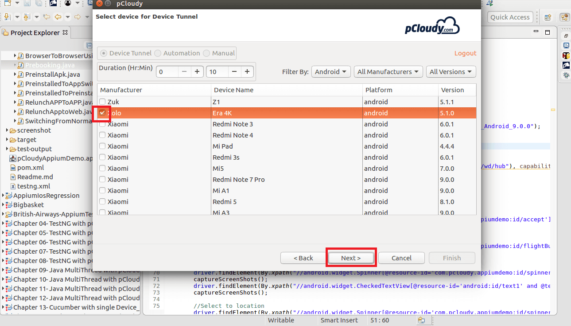The width and height of the screenshot is (571, 326).
Task: Collapse all in Project Explorer
Action: pos(89,46)
